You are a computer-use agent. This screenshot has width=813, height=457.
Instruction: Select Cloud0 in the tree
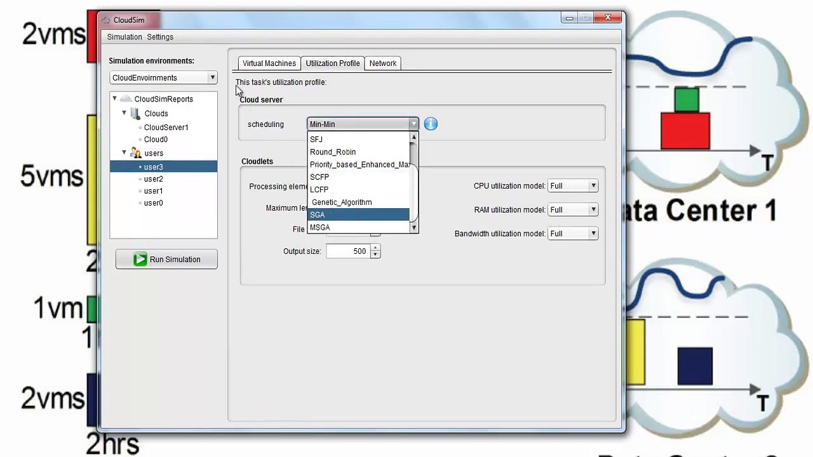(156, 140)
